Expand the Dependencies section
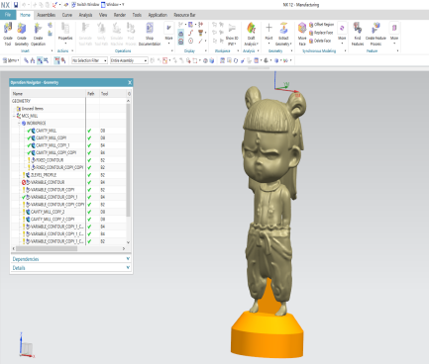The width and height of the screenshot is (429, 364). 71,259
